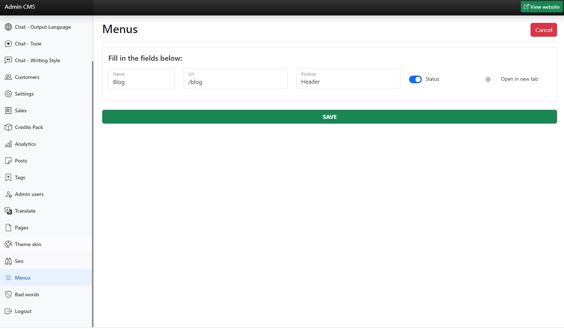The width and height of the screenshot is (564, 329).
Task: Click the heart bubble icon for Chat Tone
Action: (x=8, y=44)
